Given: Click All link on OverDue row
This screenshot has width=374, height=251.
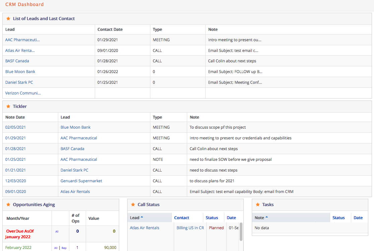Looking at the screenshot, I should (x=57, y=232).
